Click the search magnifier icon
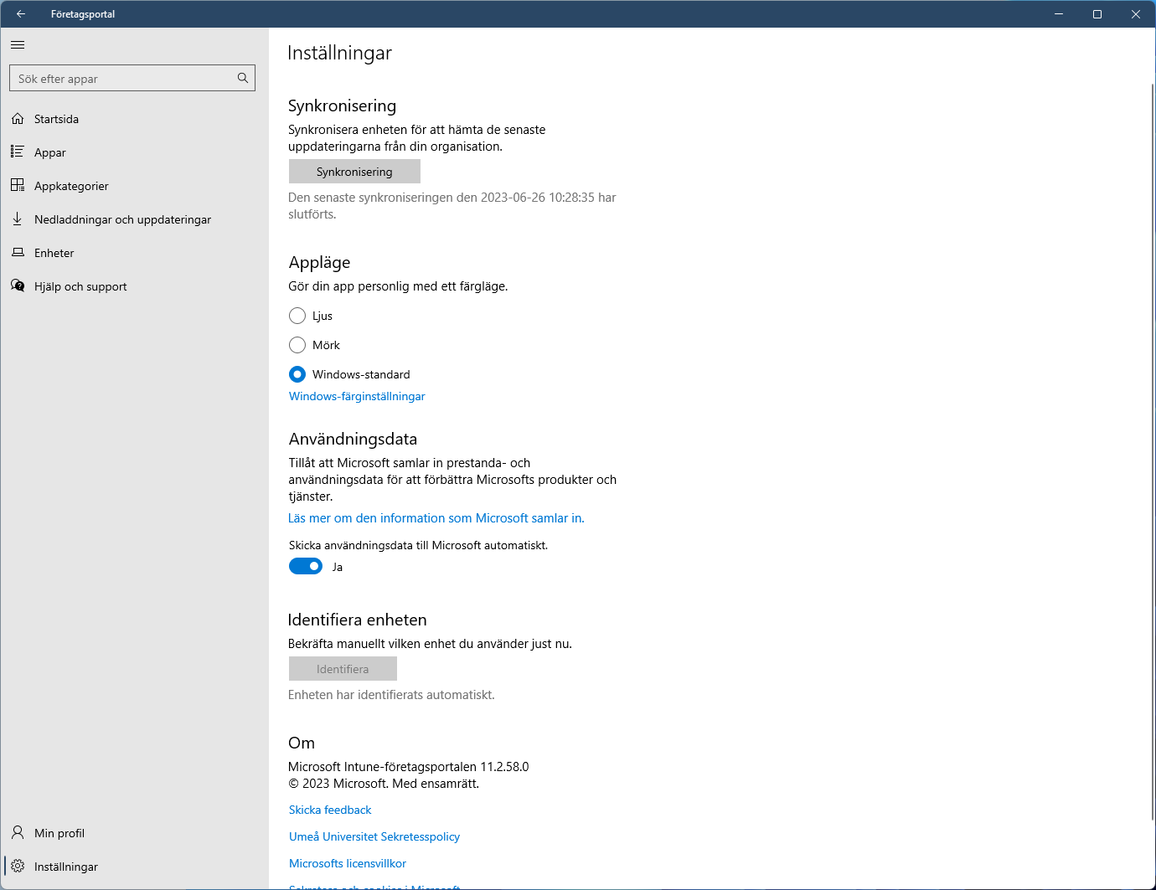The image size is (1156, 890). click(x=242, y=78)
